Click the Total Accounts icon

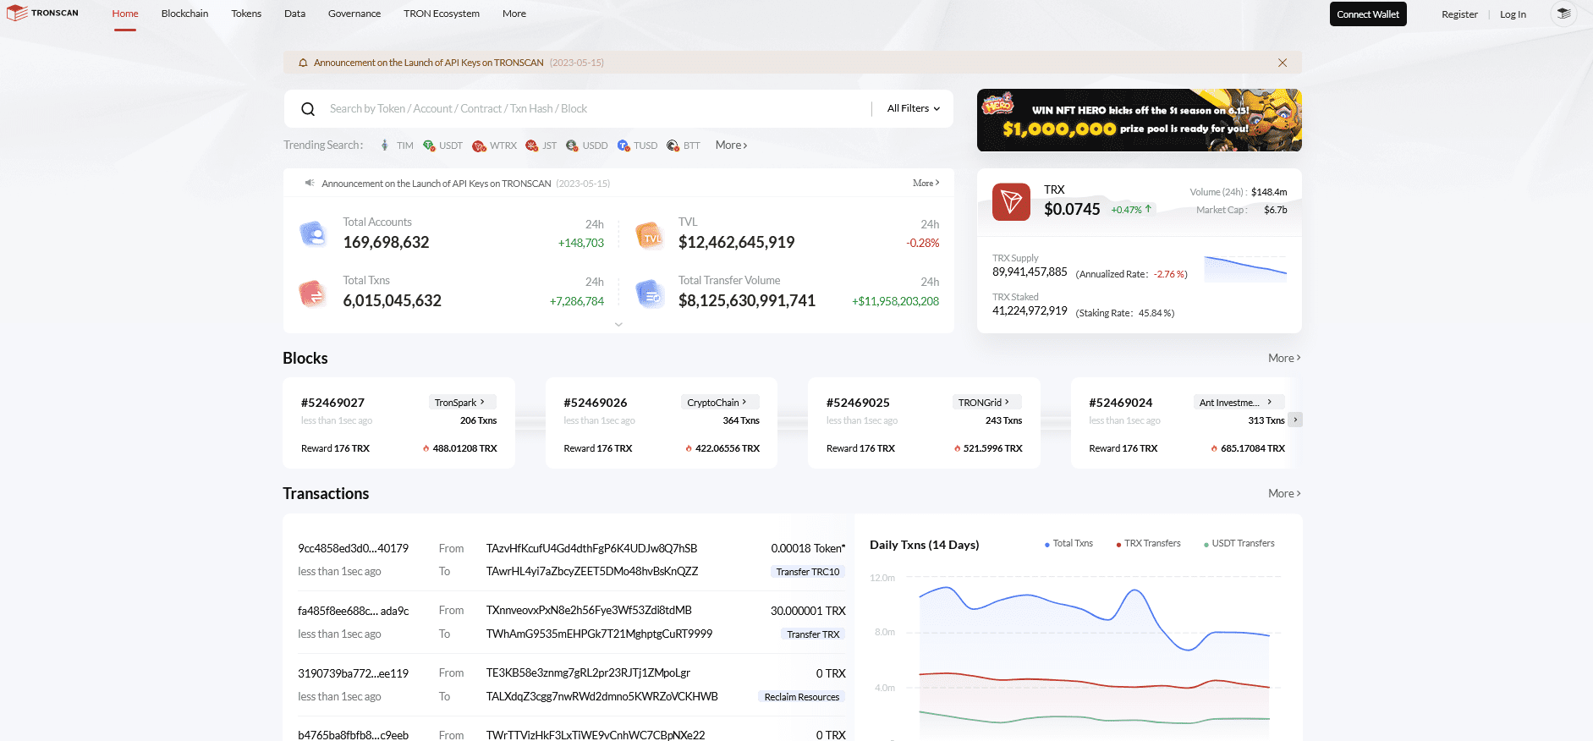(x=313, y=233)
